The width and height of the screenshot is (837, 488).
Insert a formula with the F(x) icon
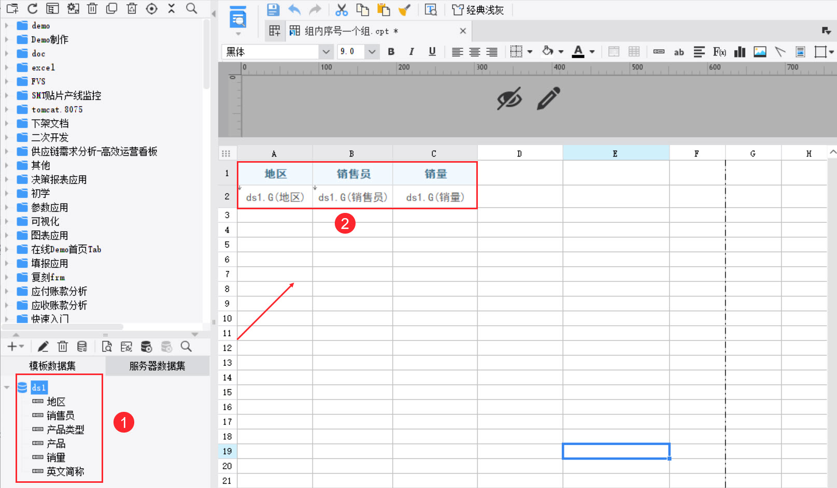719,52
